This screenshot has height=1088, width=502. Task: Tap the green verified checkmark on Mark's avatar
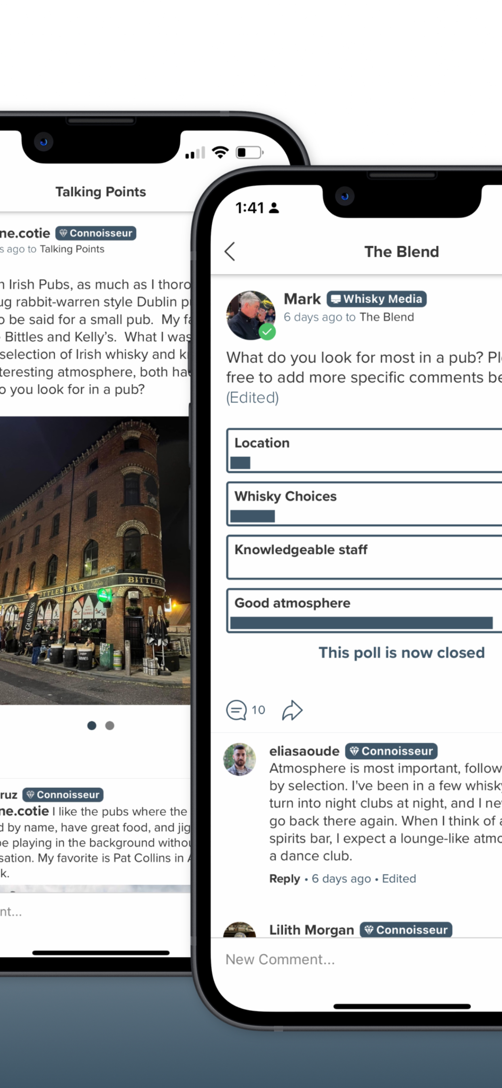[267, 331]
